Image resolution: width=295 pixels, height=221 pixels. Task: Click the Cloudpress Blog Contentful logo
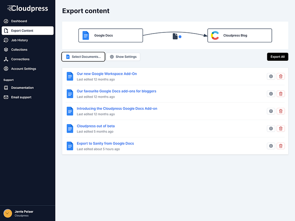pos(215,35)
